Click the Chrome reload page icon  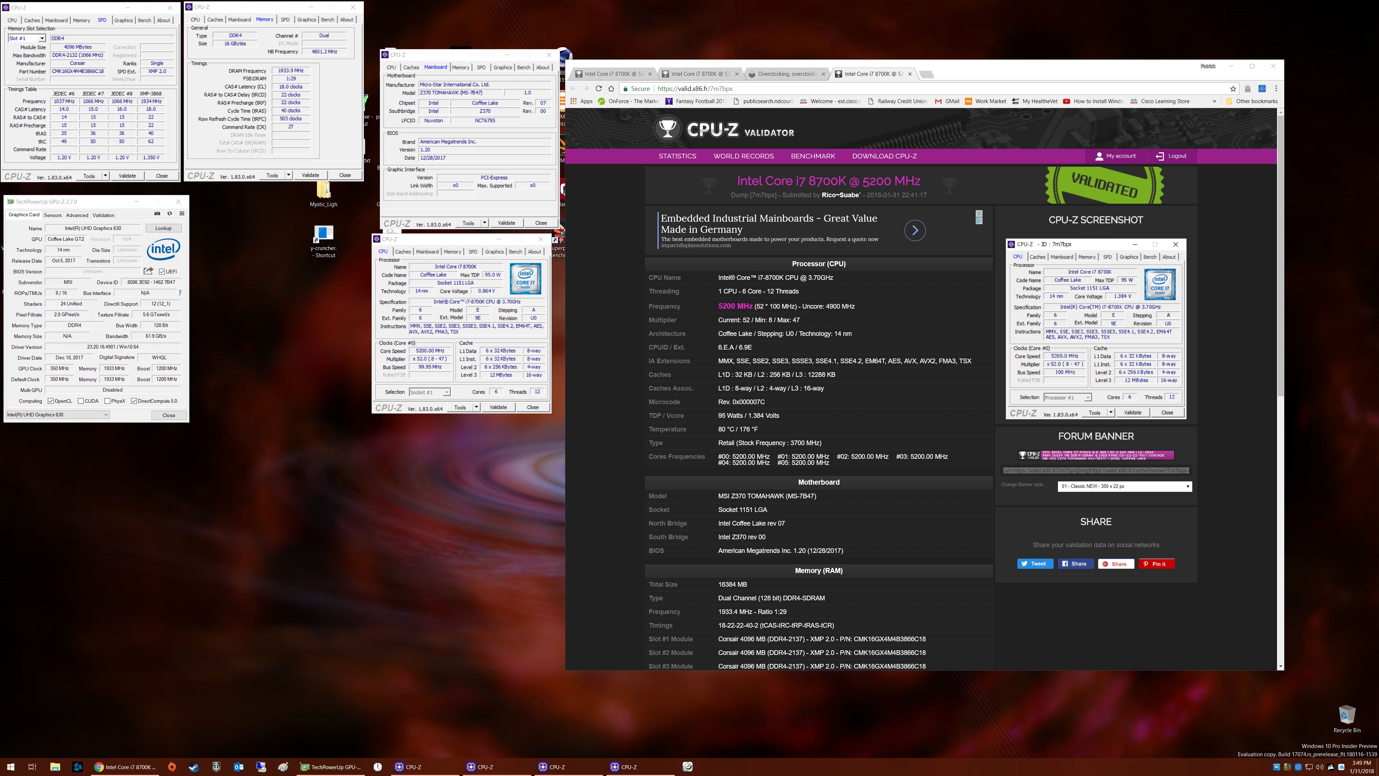[x=599, y=88]
